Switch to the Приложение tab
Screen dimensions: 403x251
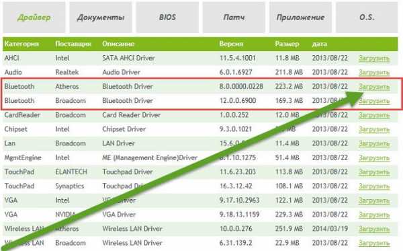pyautogui.click(x=300, y=17)
